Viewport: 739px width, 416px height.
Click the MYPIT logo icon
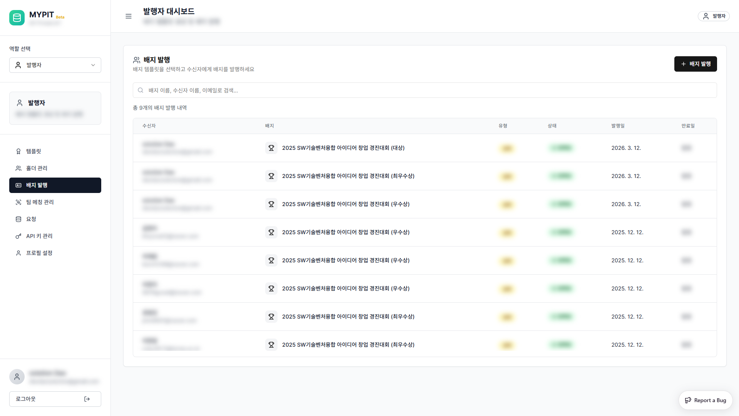17,18
